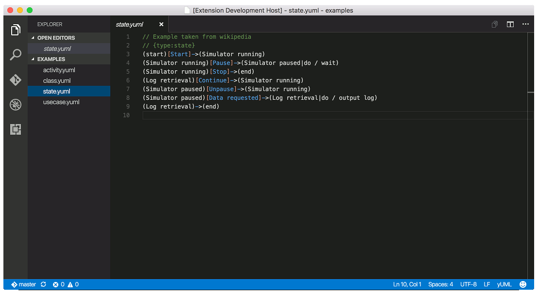Collapse the Examples folder section
This screenshot has height=297, width=539.
point(69,59)
